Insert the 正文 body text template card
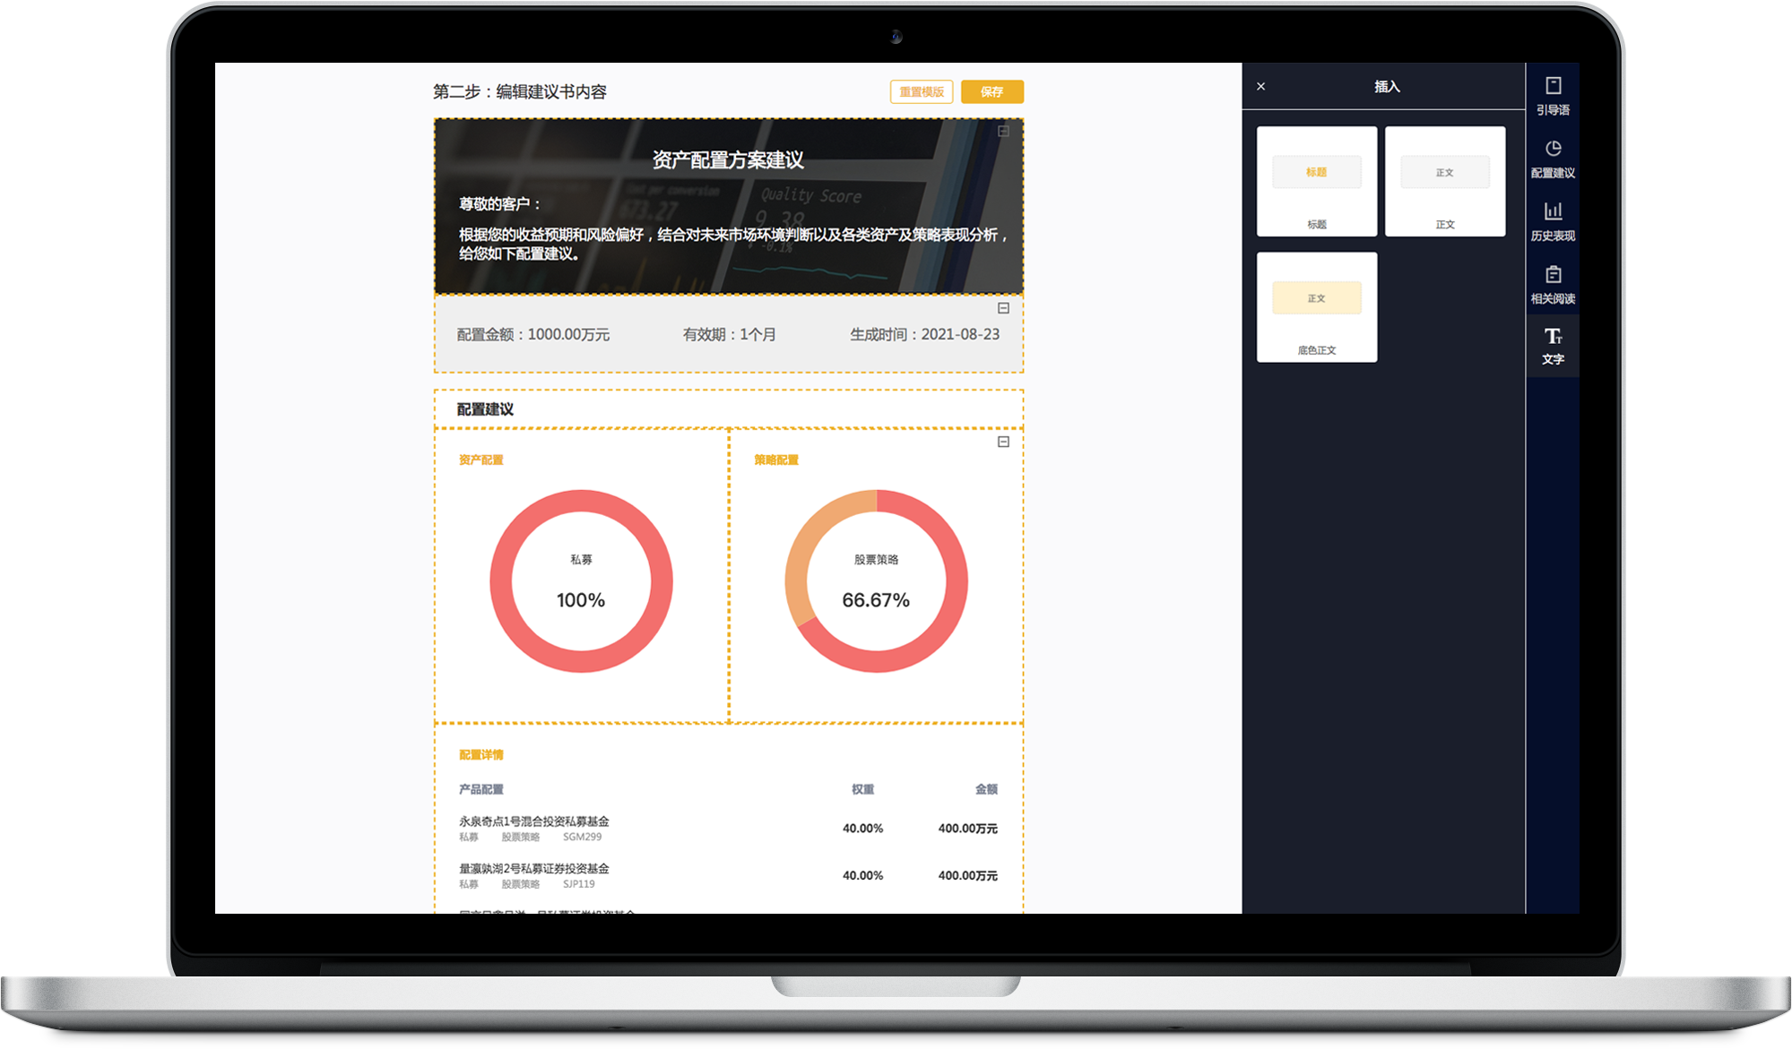The width and height of the screenshot is (1792, 1049). (x=1444, y=181)
